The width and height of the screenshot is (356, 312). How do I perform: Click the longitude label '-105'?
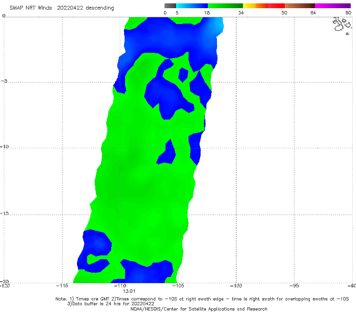178,286
